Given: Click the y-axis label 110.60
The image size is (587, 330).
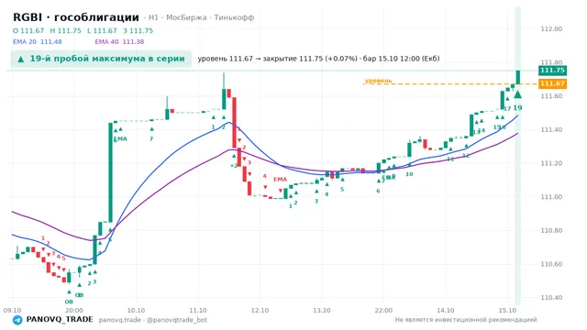Looking at the screenshot, I should coord(551,264).
